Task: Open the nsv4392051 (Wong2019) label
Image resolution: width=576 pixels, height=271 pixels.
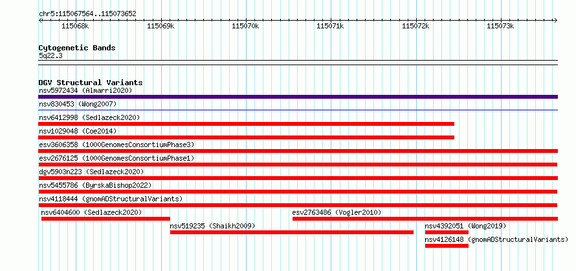Action: [465, 226]
